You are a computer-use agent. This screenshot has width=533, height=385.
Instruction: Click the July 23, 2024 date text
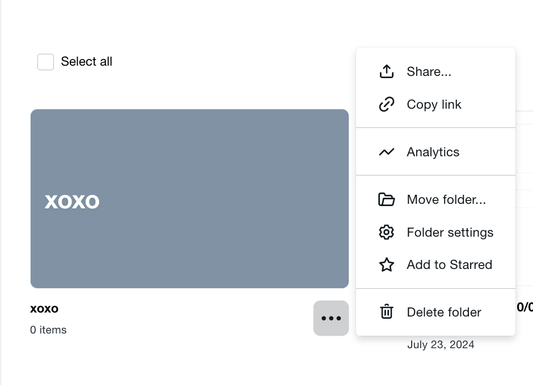[441, 345]
